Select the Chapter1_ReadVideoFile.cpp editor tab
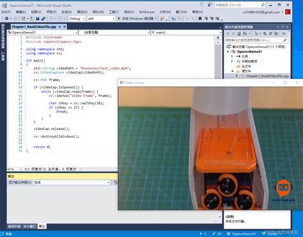Screen dimensions: 303x237 [34, 27]
